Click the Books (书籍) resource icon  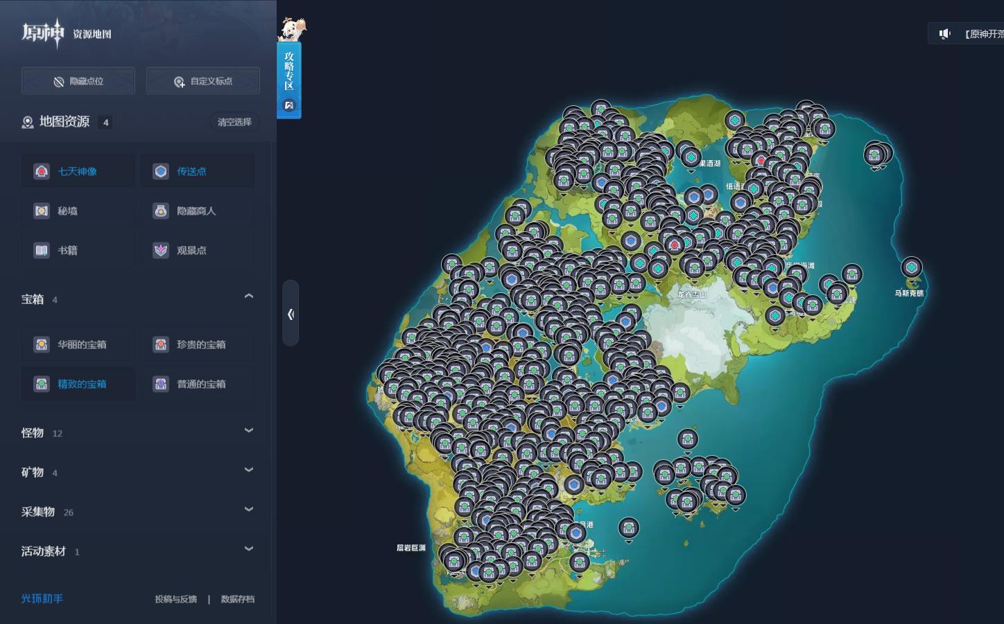point(42,250)
